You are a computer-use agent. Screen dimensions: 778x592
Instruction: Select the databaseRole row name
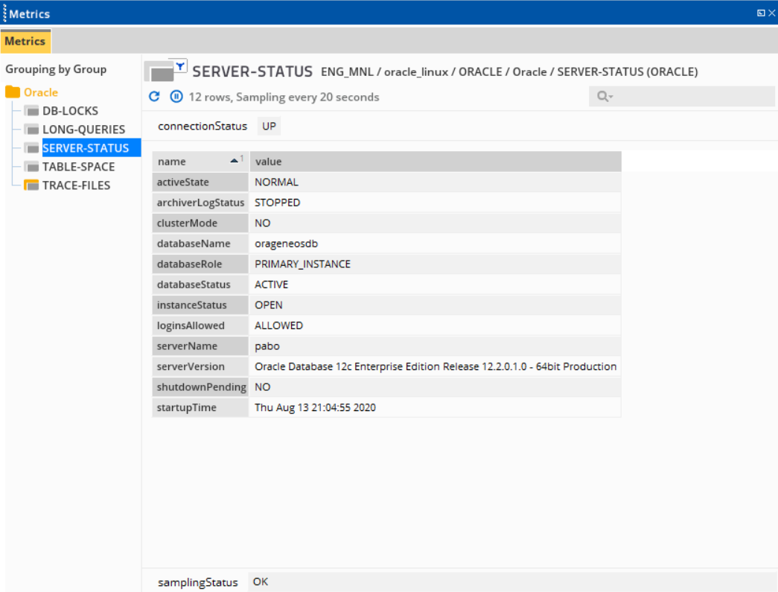point(200,264)
